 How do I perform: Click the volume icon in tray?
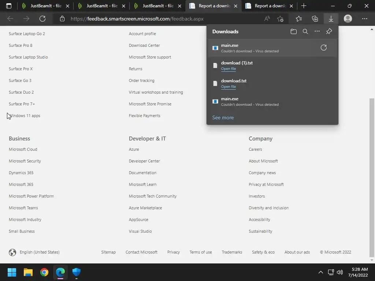[339, 272]
